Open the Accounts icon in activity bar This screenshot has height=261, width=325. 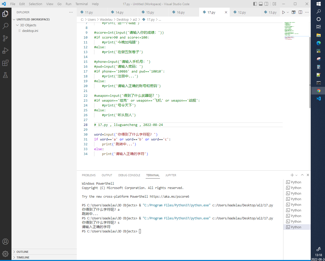(x=5, y=242)
